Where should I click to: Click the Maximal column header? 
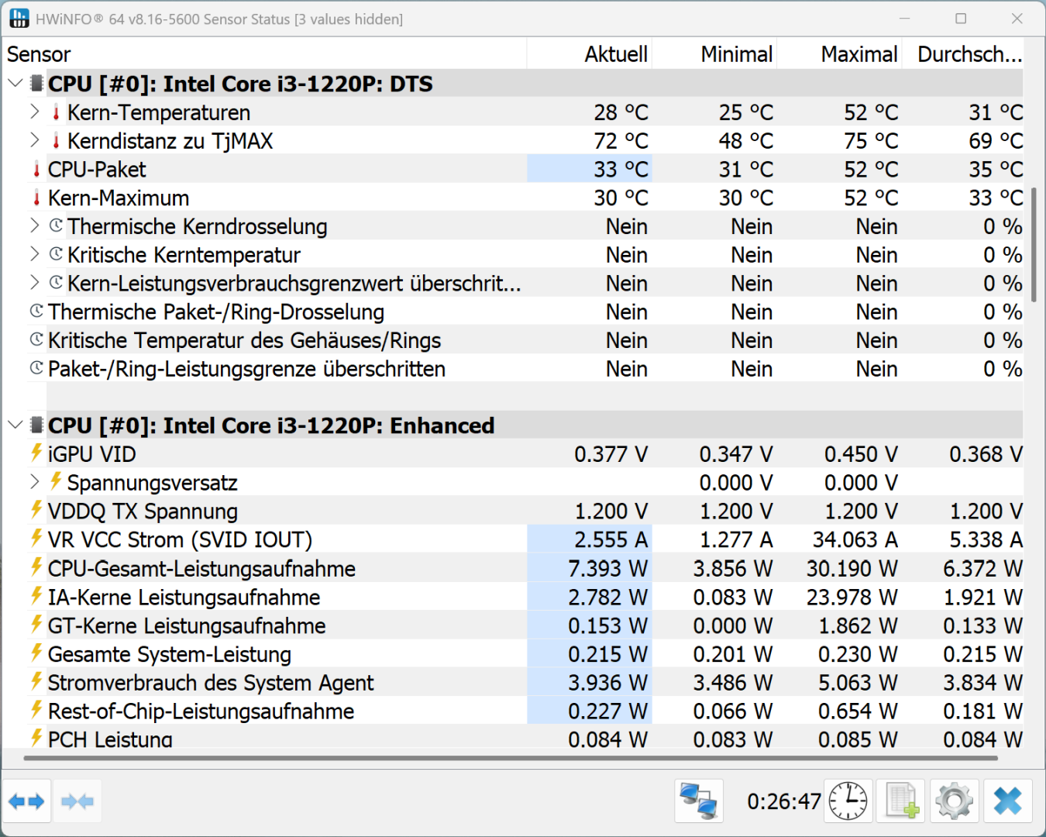[x=840, y=54]
